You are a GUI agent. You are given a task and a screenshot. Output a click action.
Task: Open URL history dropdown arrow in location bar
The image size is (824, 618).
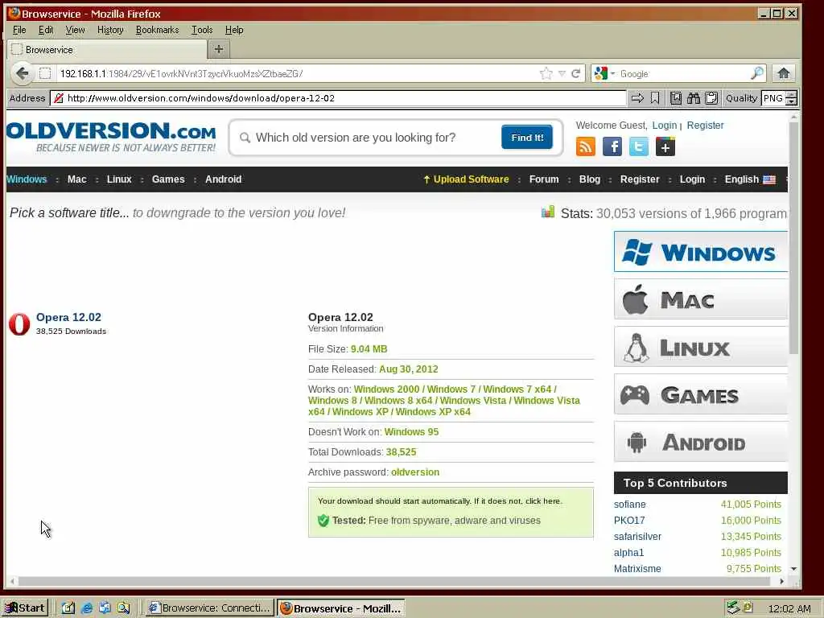[562, 73]
